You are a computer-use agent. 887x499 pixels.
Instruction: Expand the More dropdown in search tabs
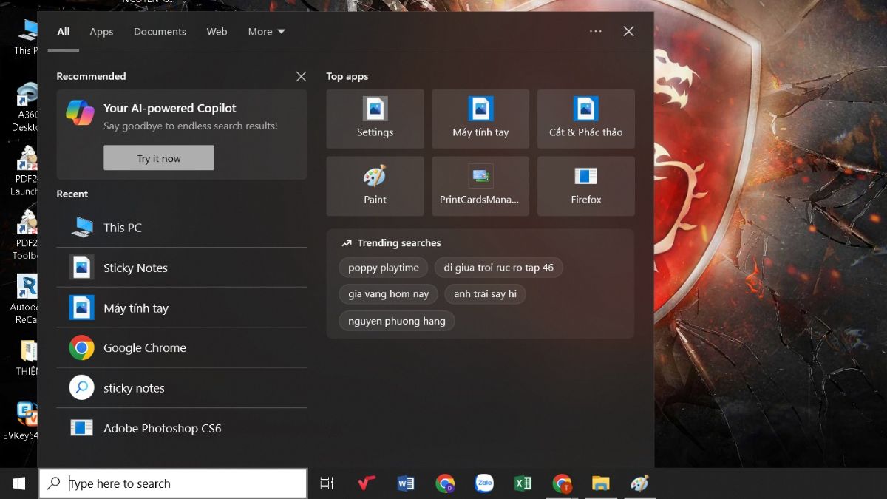266,32
